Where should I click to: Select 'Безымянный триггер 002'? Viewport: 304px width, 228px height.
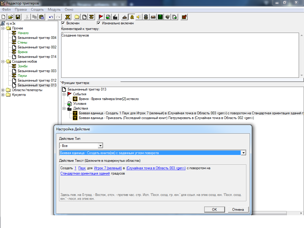point(37,47)
